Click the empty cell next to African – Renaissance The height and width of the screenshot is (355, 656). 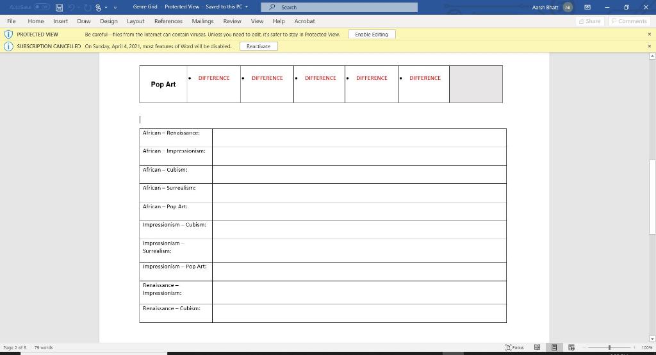tap(359, 138)
